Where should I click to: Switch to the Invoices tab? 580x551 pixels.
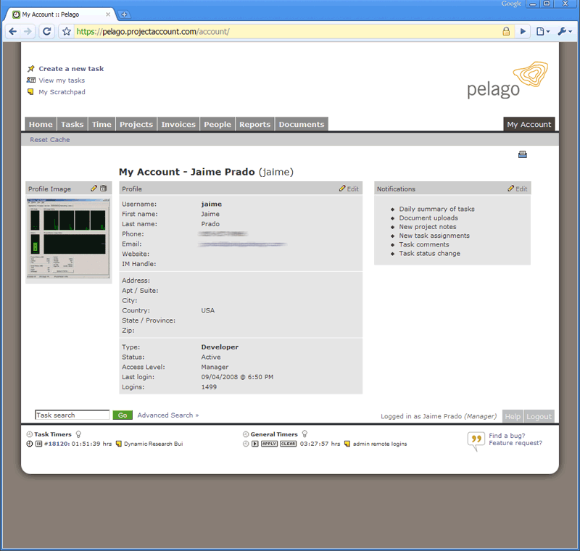[x=178, y=124]
